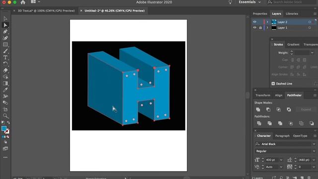
Task: Apply the Minus Back pathfinder
Action: (x=312, y=123)
